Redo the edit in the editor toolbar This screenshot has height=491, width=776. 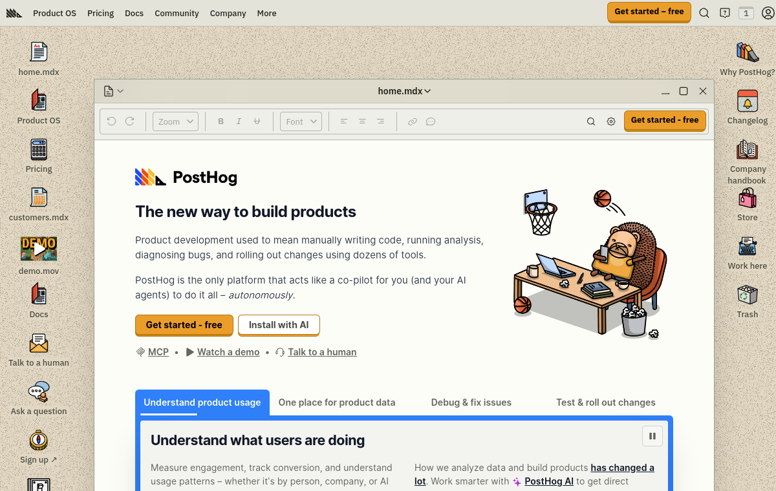tap(129, 121)
